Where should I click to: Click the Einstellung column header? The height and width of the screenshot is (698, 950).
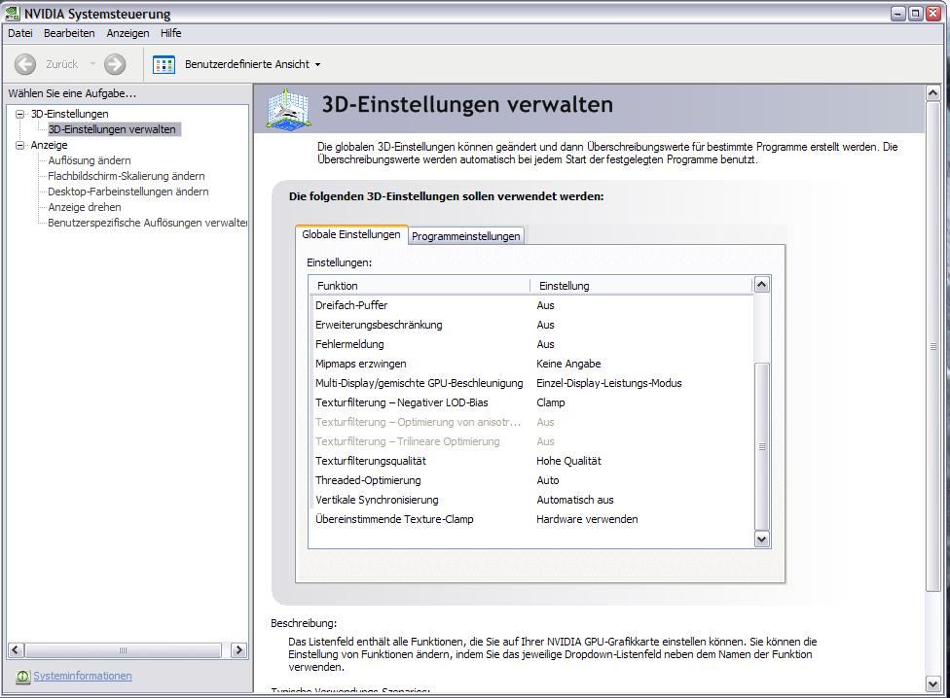click(641, 286)
